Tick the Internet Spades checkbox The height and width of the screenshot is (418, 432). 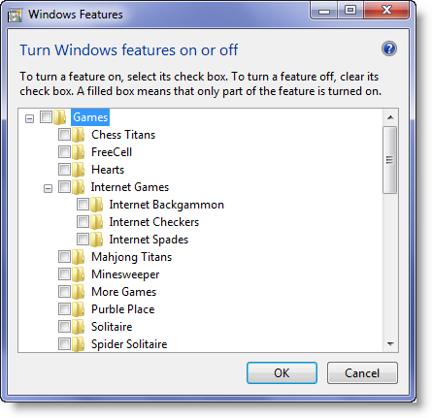(83, 239)
